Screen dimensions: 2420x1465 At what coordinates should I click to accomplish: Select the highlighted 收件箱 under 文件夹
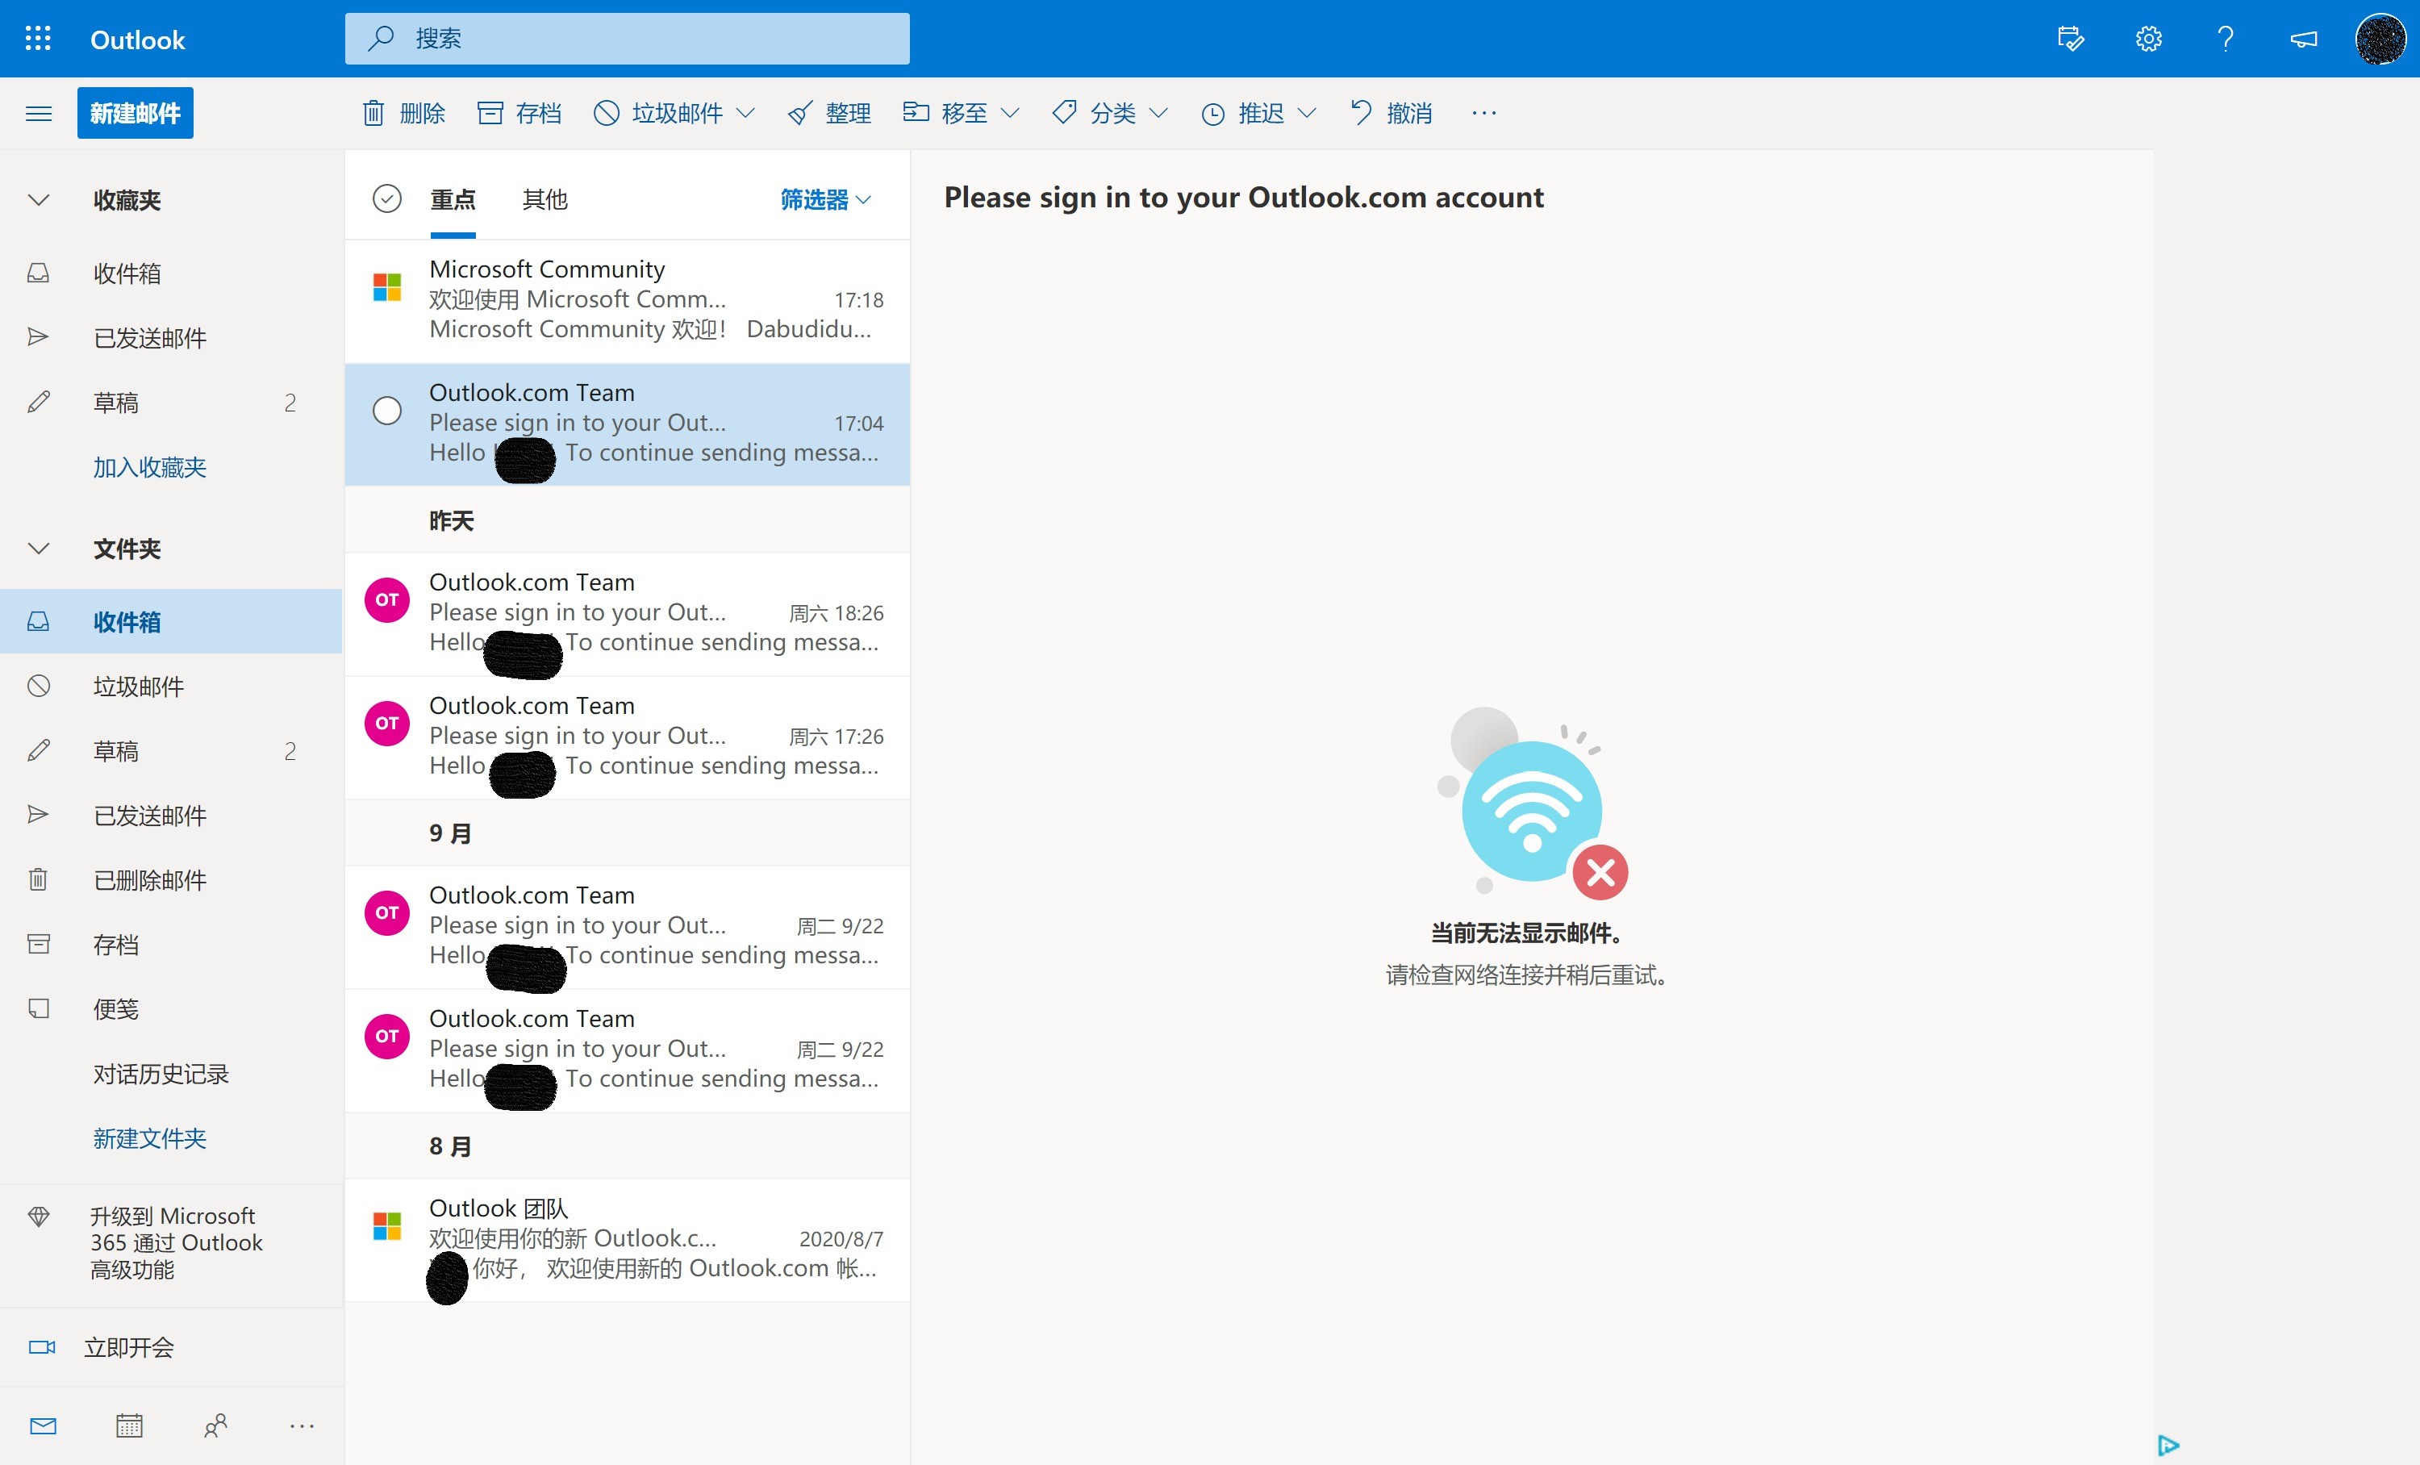coord(171,621)
